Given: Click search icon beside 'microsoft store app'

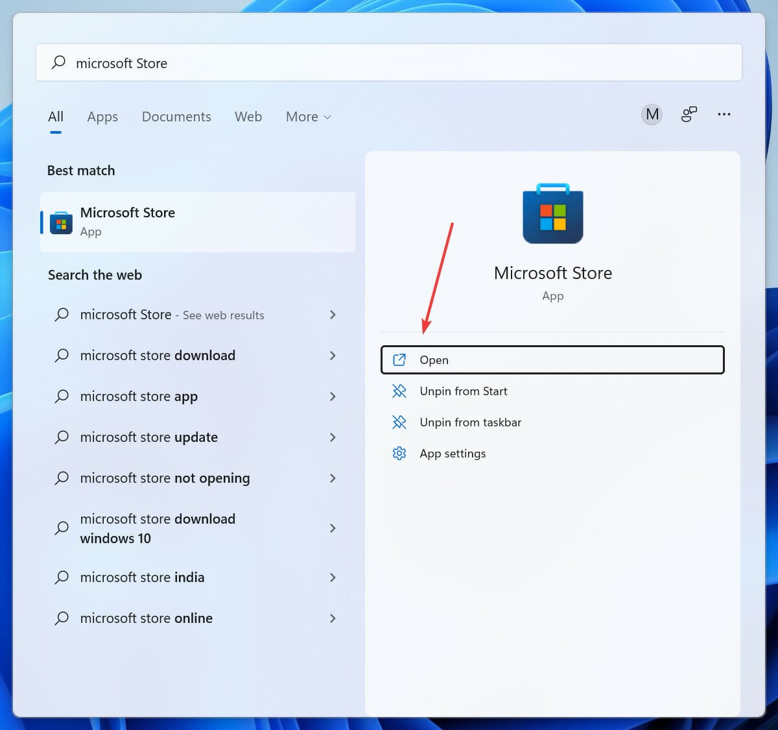Looking at the screenshot, I should click(62, 396).
